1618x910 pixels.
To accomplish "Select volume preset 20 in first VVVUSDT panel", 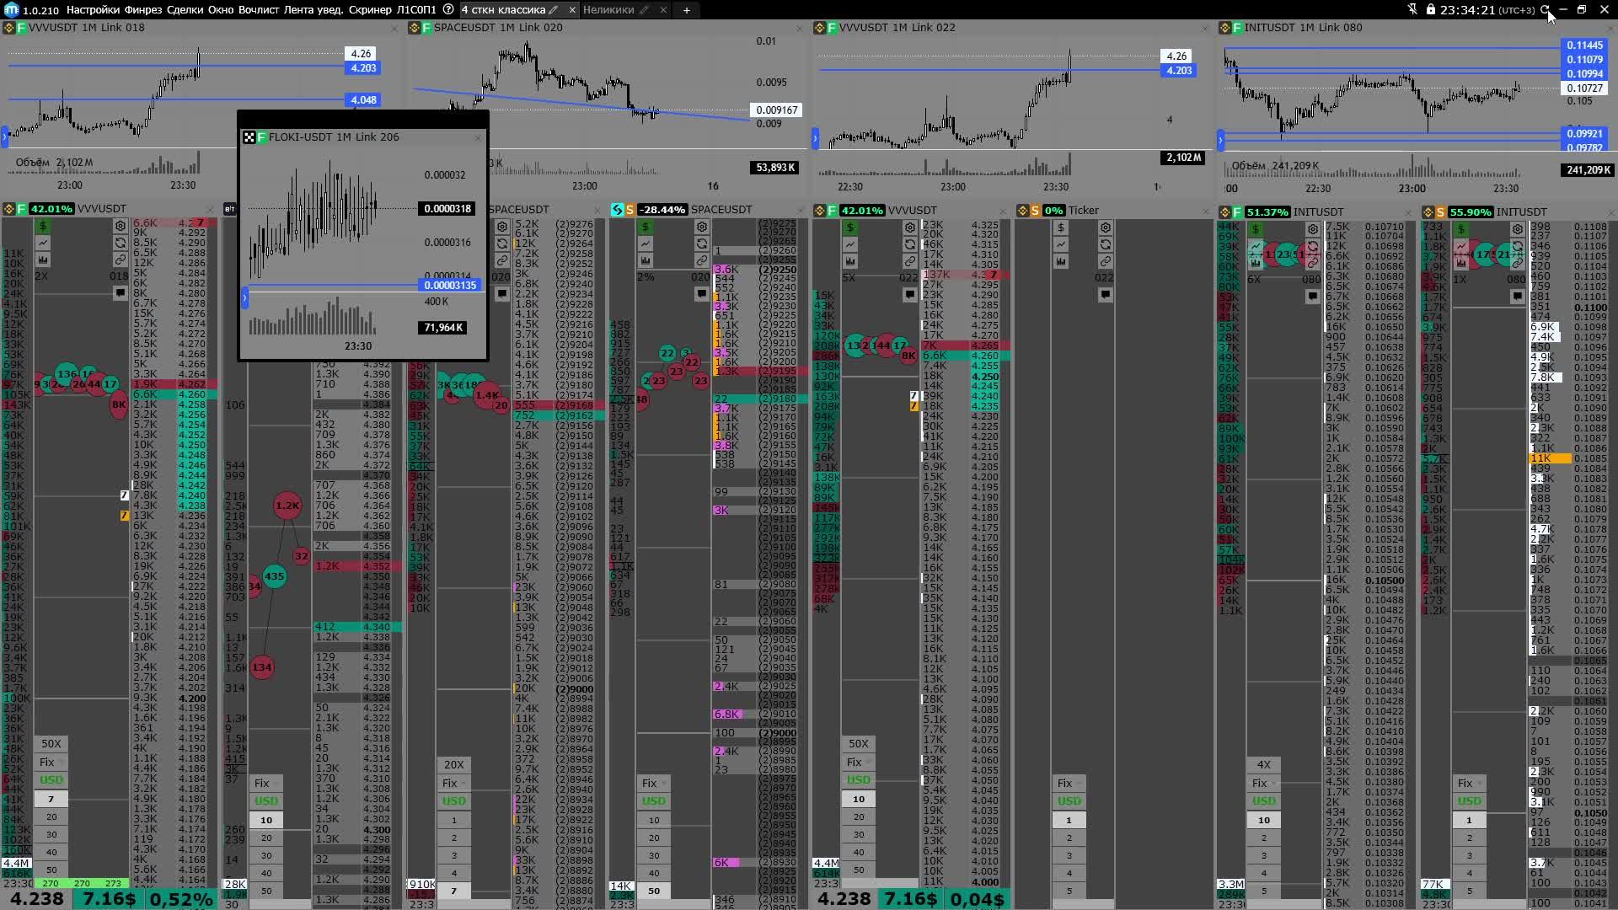I will [x=51, y=817].
